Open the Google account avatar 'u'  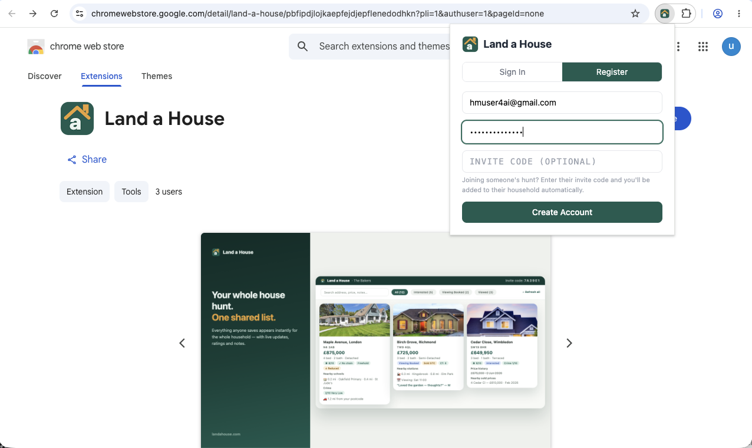[x=731, y=47]
